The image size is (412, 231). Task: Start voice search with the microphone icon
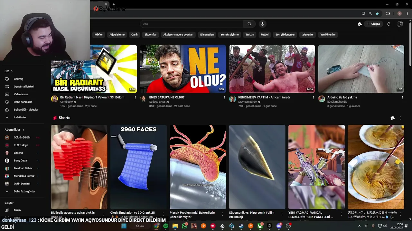click(263, 24)
